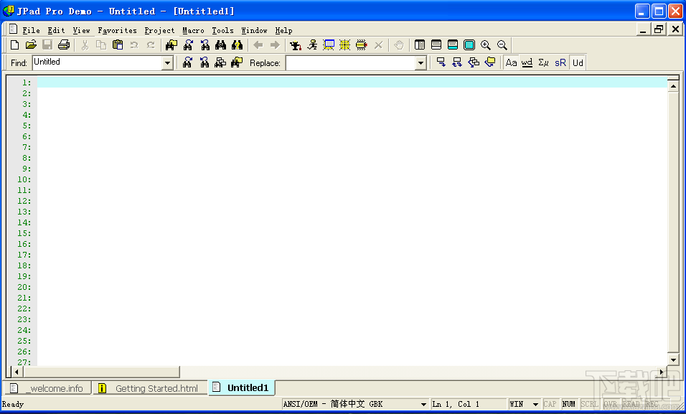This screenshot has height=414, width=686.
Task: Click inside the Find text field
Action: pyautogui.click(x=97, y=62)
